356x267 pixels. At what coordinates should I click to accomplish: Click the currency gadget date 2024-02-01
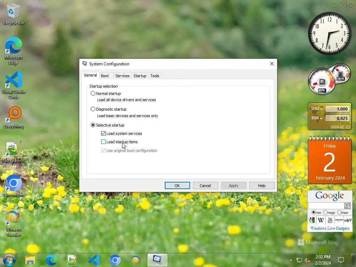(x=340, y=127)
